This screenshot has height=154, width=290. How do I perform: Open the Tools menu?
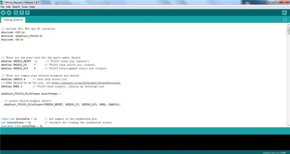coord(25,7)
